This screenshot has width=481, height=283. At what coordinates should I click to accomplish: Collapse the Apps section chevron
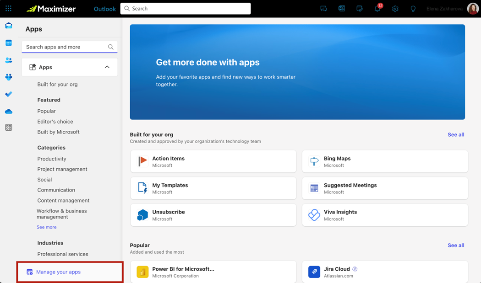click(107, 67)
